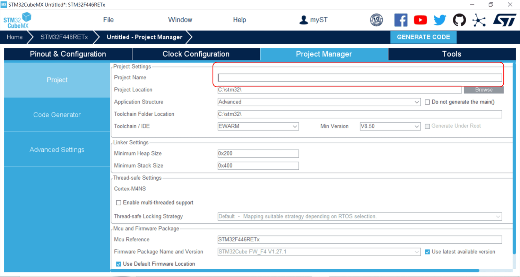The image size is (520, 277).
Task: Enable Do not generate the main() checkbox
Action: tap(427, 102)
